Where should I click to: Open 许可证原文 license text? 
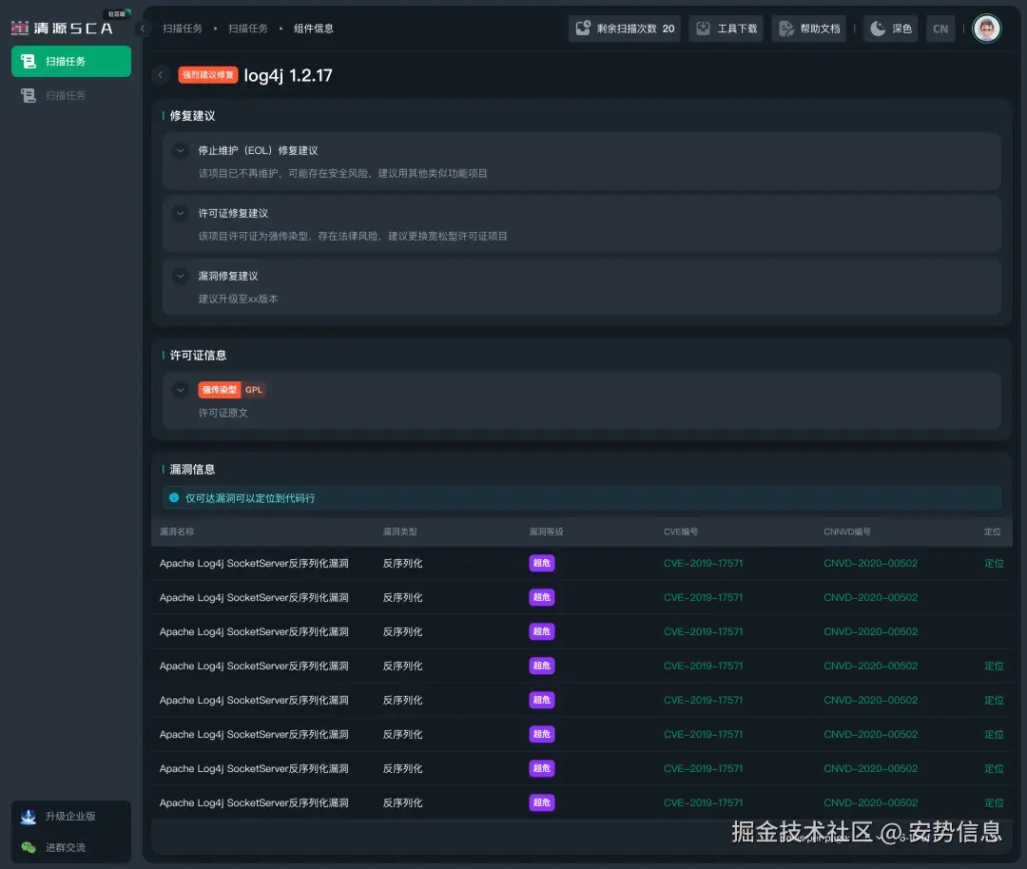[x=223, y=414]
